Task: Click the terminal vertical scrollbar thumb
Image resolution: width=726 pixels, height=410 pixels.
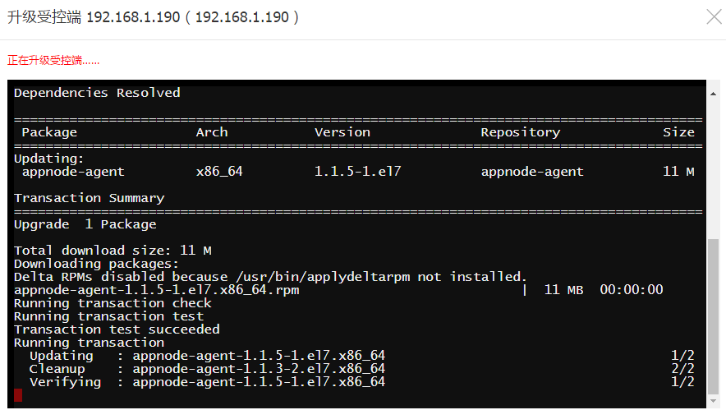Action: pyautogui.click(x=713, y=316)
